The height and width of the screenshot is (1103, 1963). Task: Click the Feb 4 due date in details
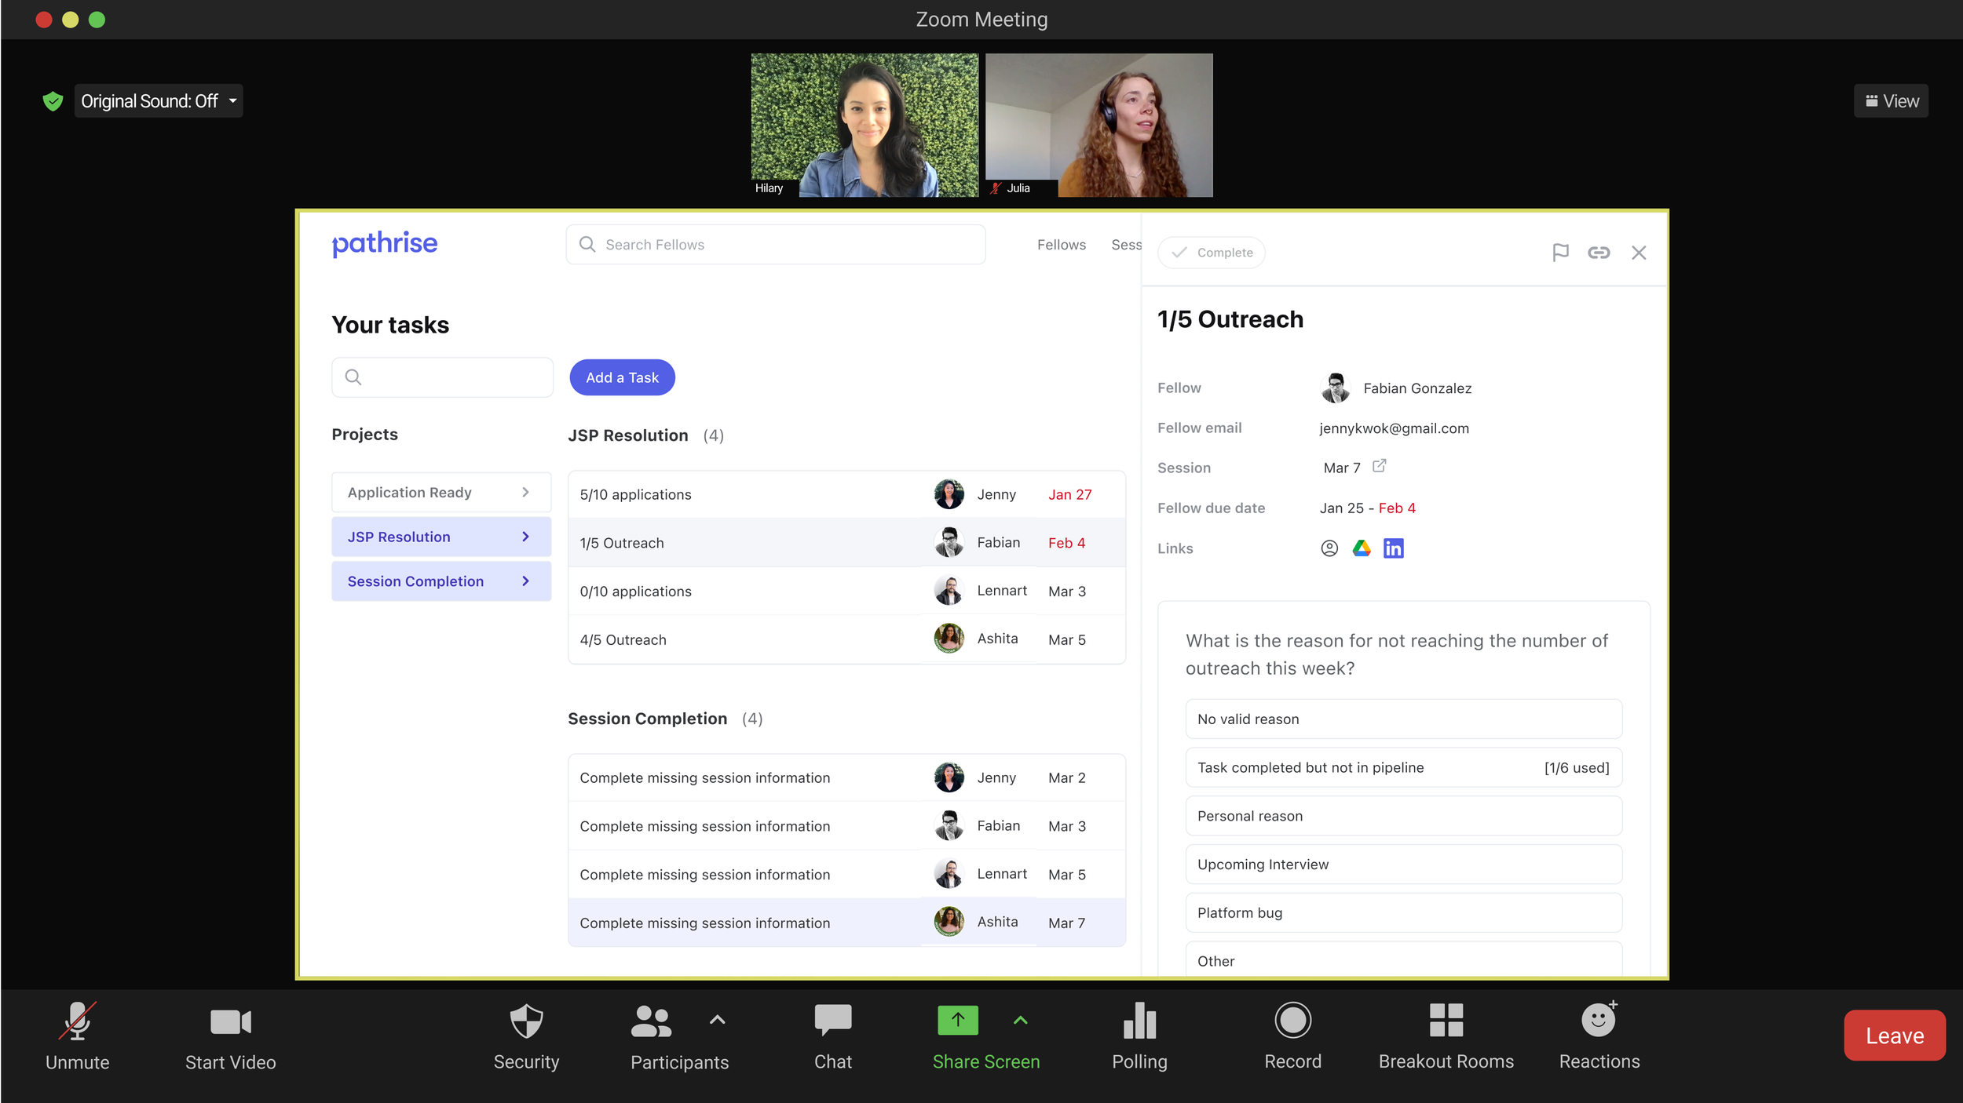coord(1397,508)
